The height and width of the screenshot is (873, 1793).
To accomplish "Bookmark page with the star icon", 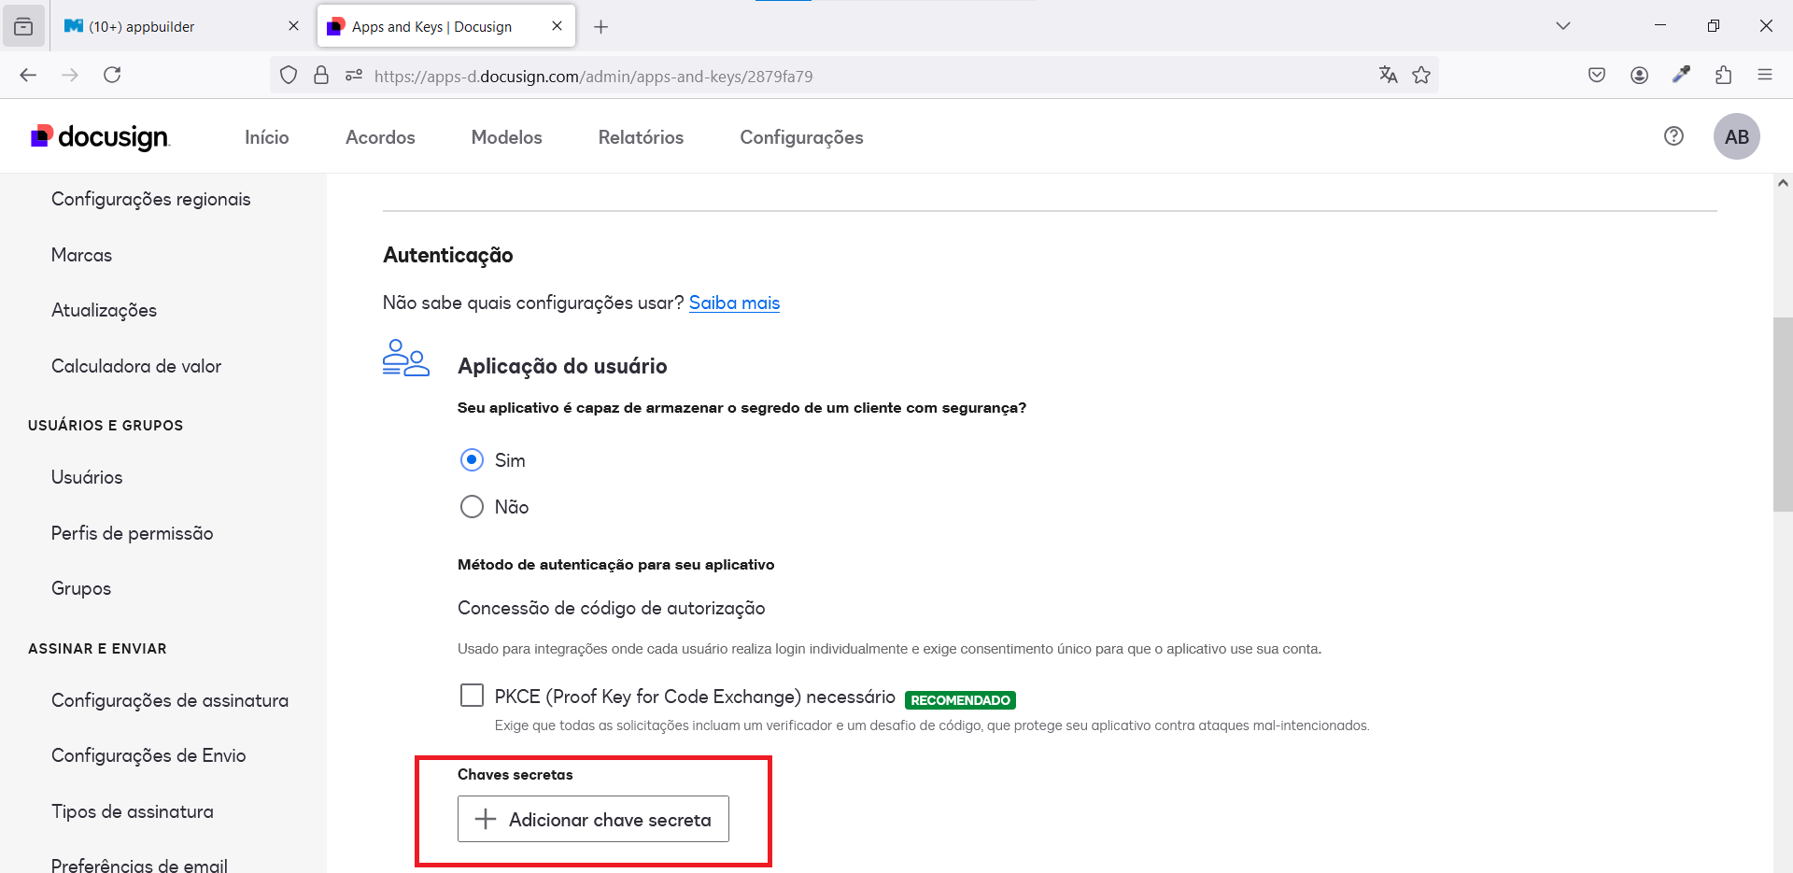I will (x=1421, y=76).
